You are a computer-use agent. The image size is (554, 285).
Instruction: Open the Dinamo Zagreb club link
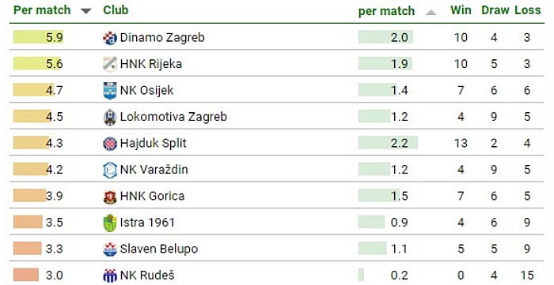162,37
